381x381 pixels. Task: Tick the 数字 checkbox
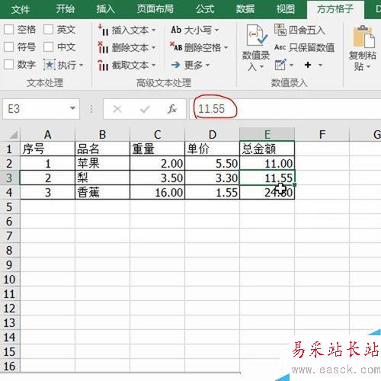(8, 65)
